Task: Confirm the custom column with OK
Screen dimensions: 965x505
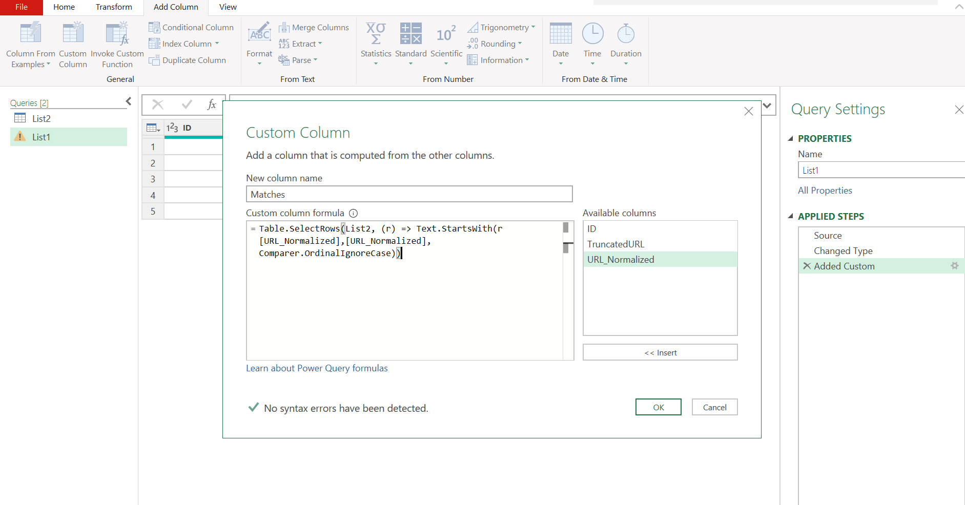Action: tap(659, 407)
